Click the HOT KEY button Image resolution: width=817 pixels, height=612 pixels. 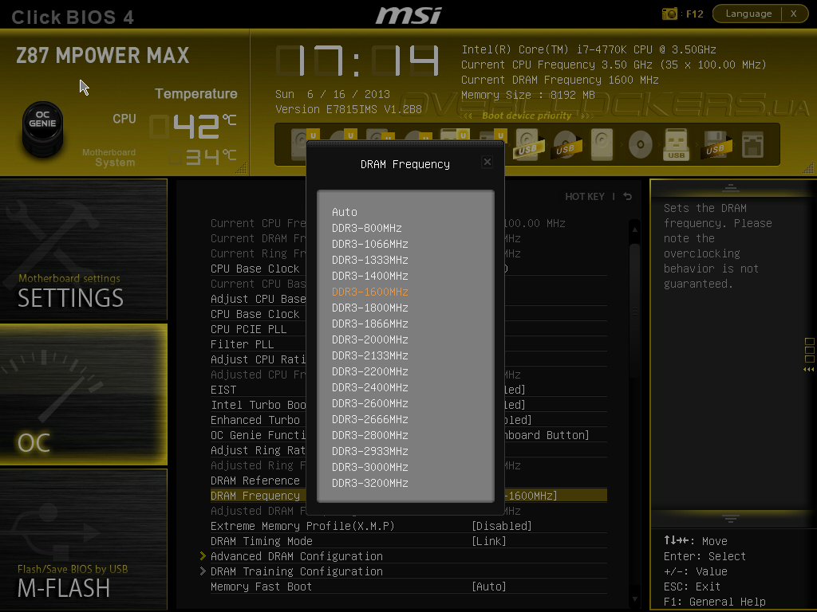585,196
